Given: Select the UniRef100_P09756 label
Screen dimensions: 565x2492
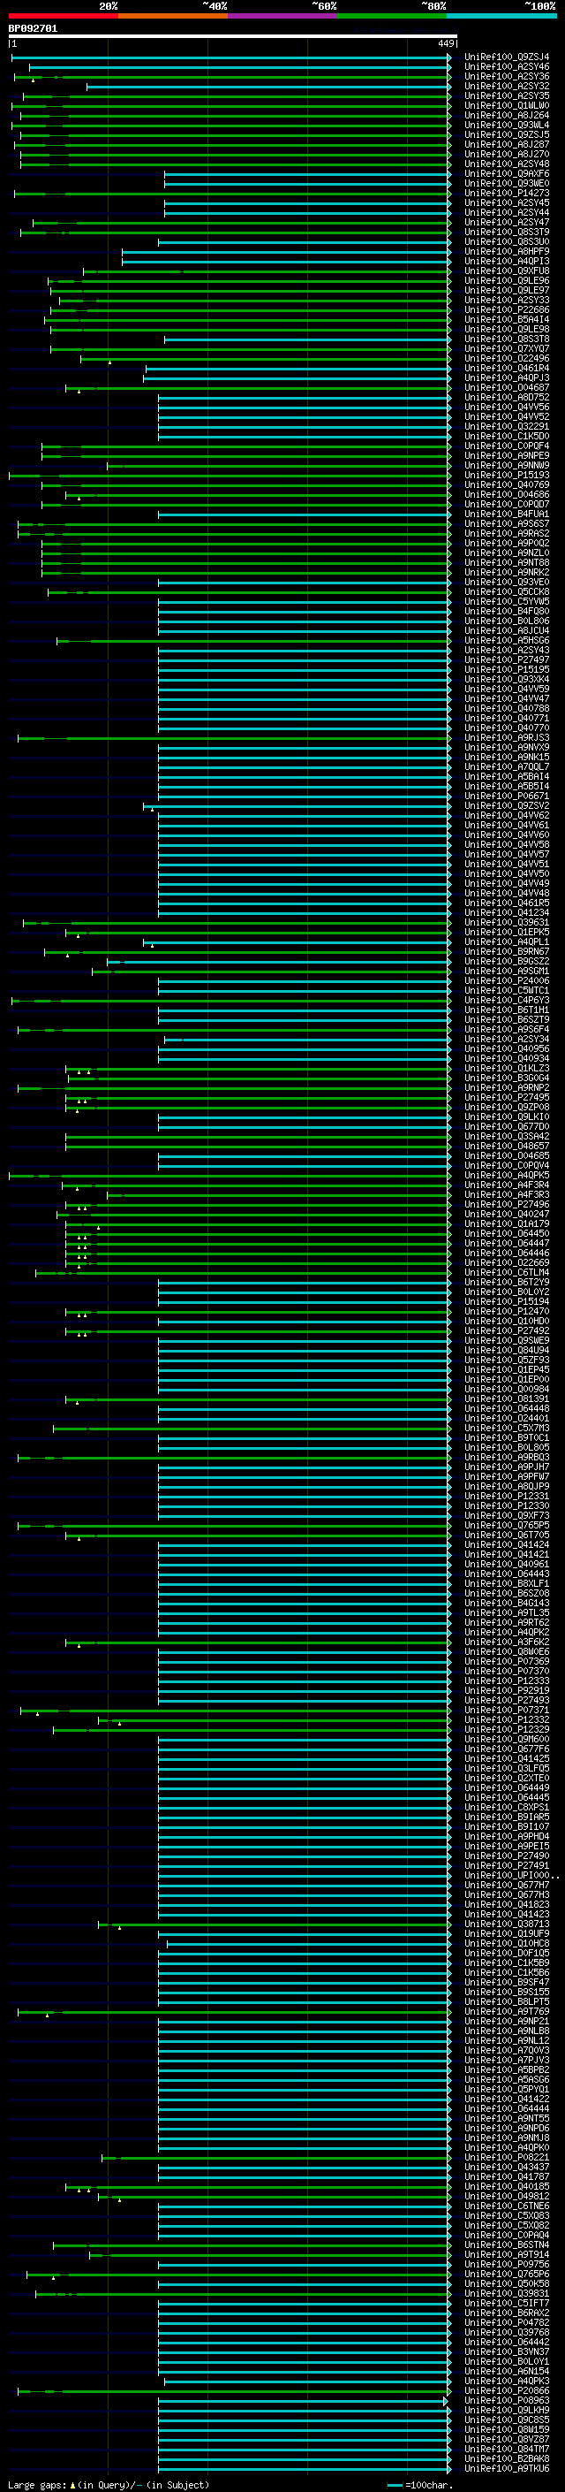Looking at the screenshot, I should (507, 2265).
